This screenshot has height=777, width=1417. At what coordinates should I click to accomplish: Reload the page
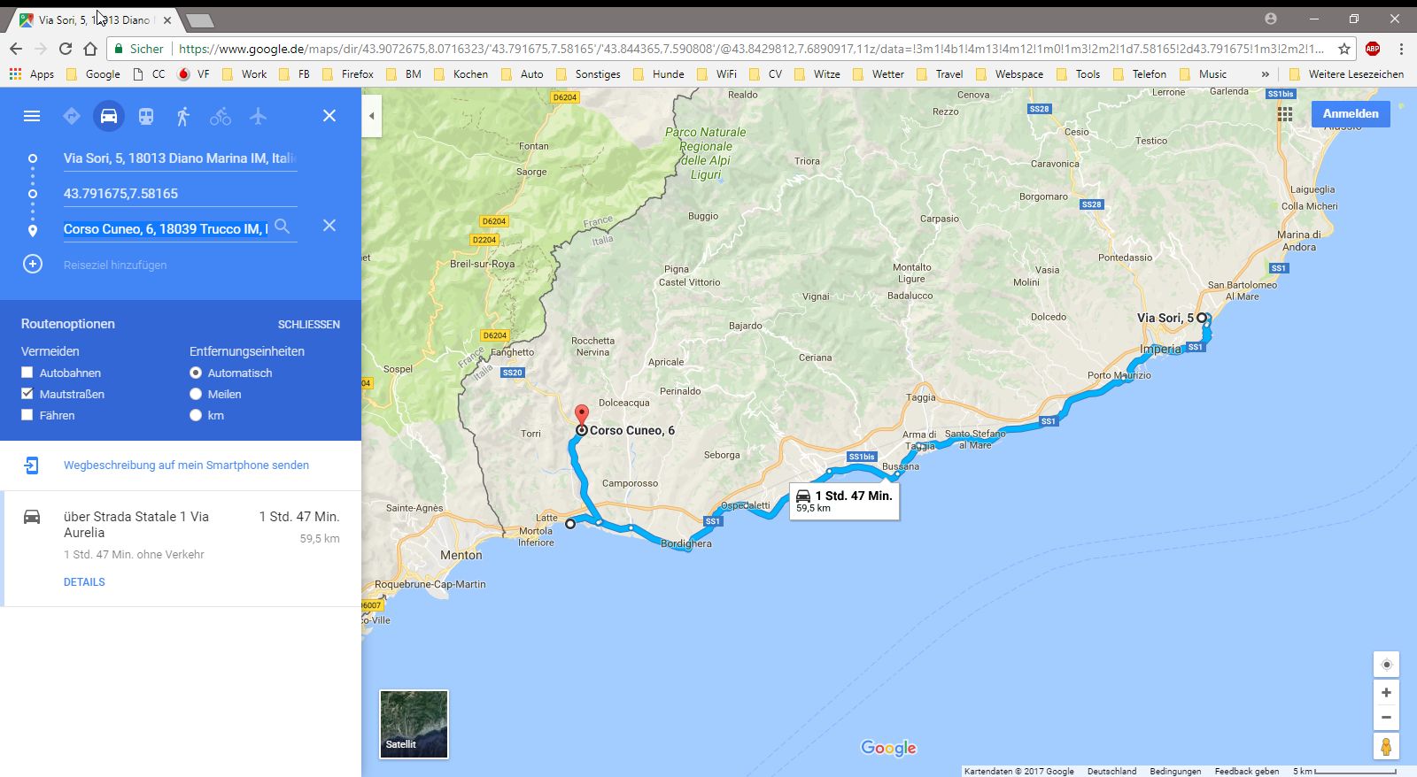pyautogui.click(x=65, y=49)
